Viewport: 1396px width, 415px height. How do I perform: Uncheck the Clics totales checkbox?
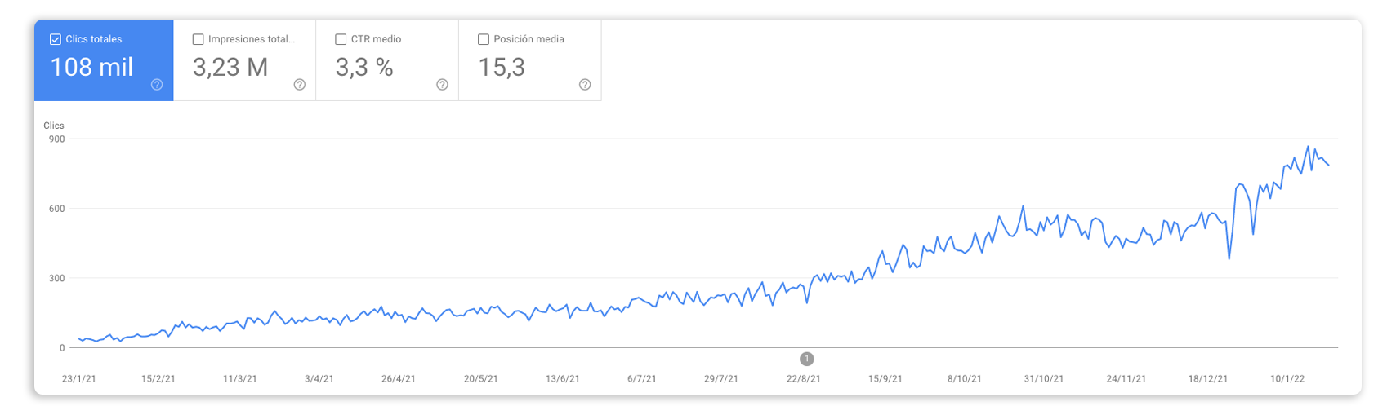(x=56, y=39)
